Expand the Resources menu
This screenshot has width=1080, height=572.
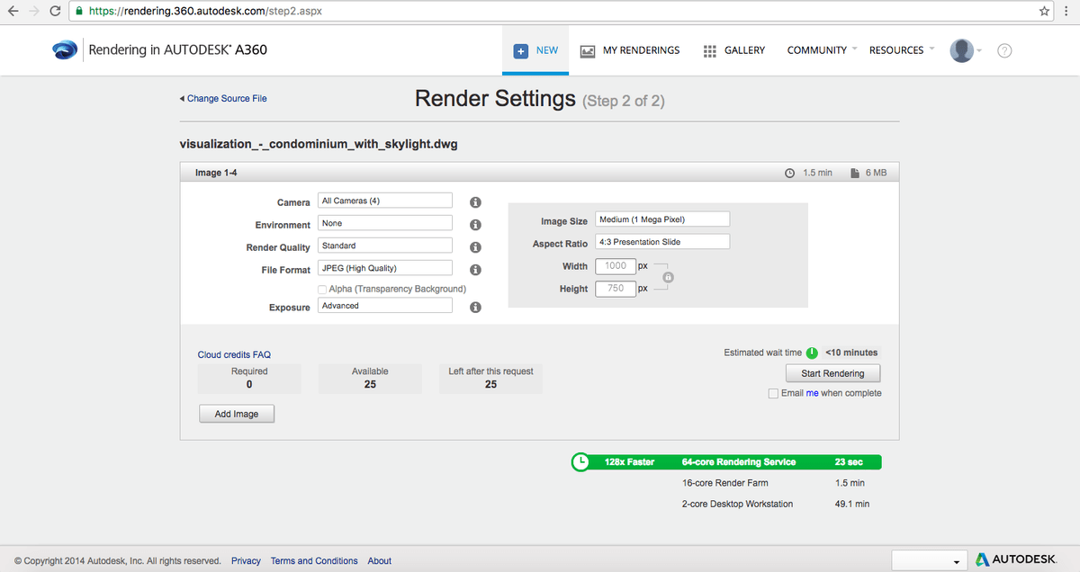(902, 50)
